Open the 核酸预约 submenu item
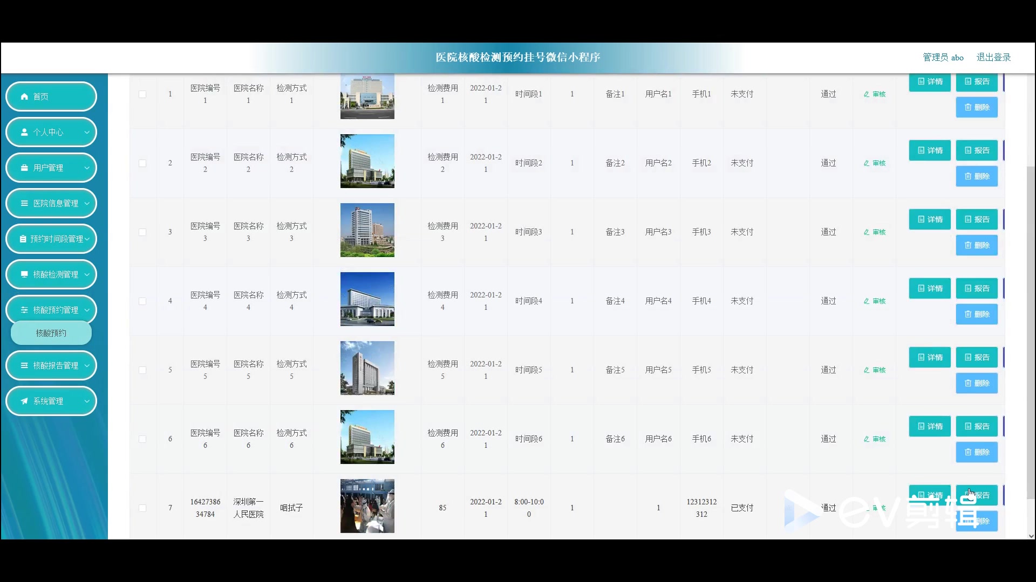Image resolution: width=1036 pixels, height=582 pixels. coord(51,333)
